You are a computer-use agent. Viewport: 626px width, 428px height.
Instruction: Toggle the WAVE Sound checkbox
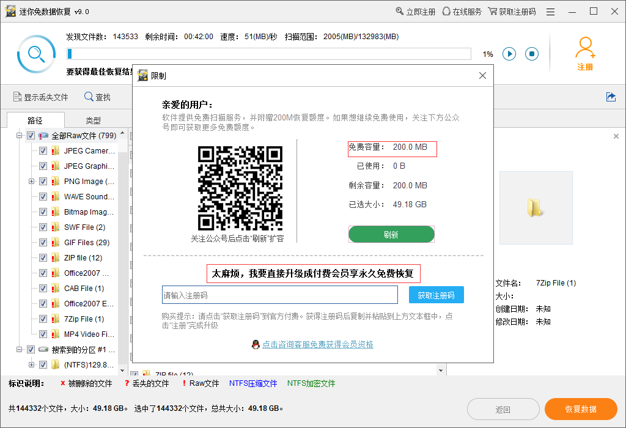[43, 197]
